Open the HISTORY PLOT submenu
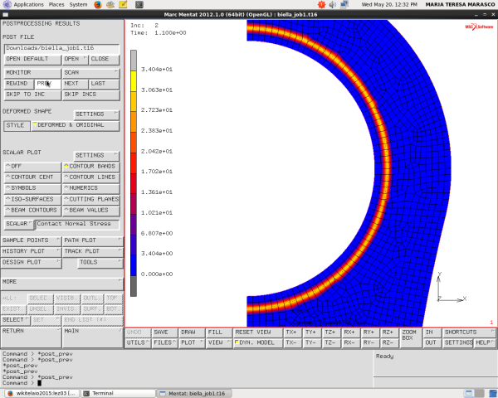The image size is (498, 398). click(x=32, y=251)
